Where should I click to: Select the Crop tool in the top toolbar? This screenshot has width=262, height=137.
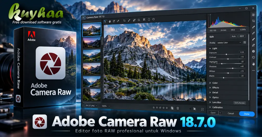coord(124,21)
